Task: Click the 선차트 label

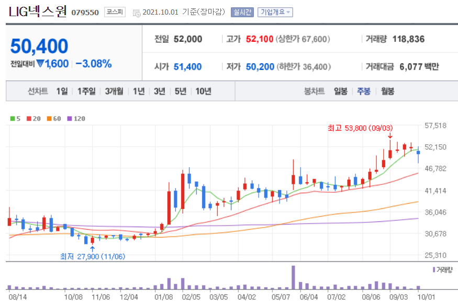Action: 38,91
